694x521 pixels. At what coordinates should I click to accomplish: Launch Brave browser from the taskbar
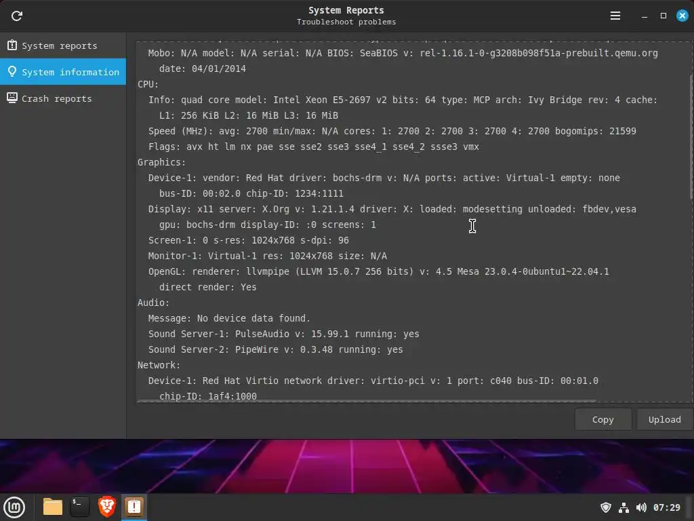(107, 507)
